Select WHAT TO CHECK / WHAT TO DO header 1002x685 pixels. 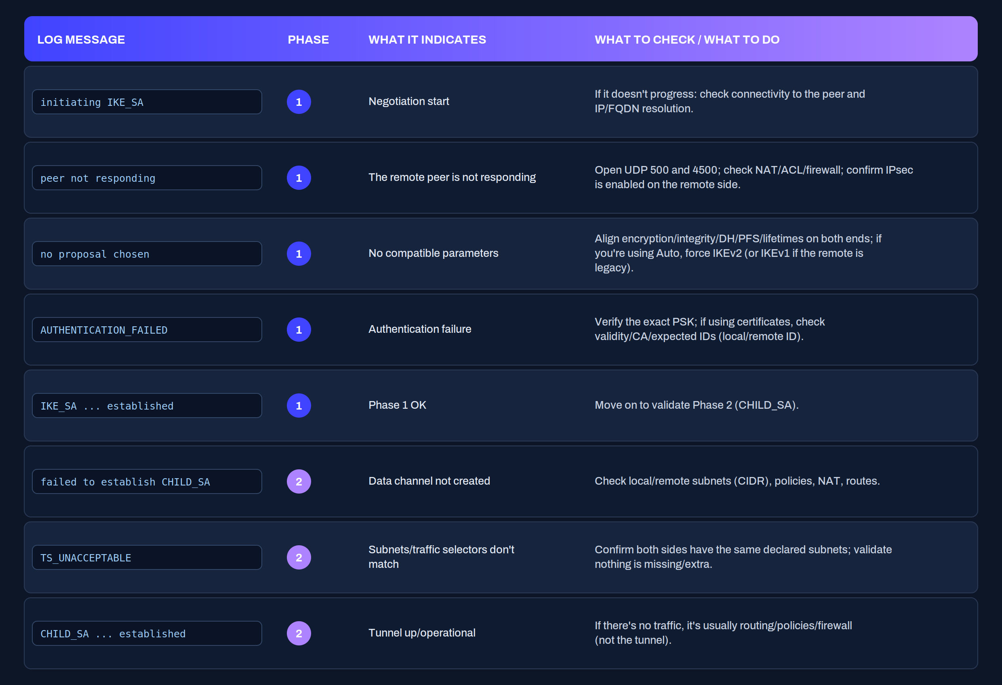tap(687, 40)
